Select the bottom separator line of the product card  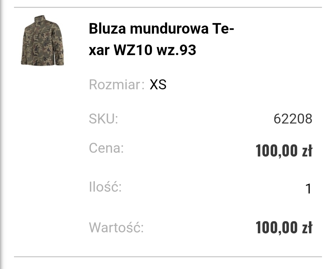point(168,257)
